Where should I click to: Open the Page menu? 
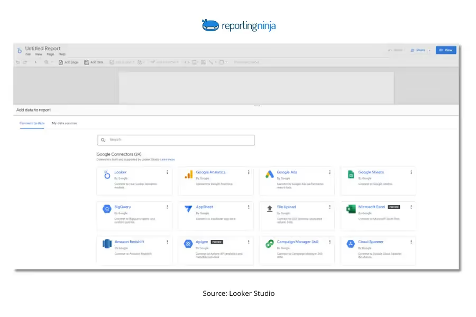(50, 54)
